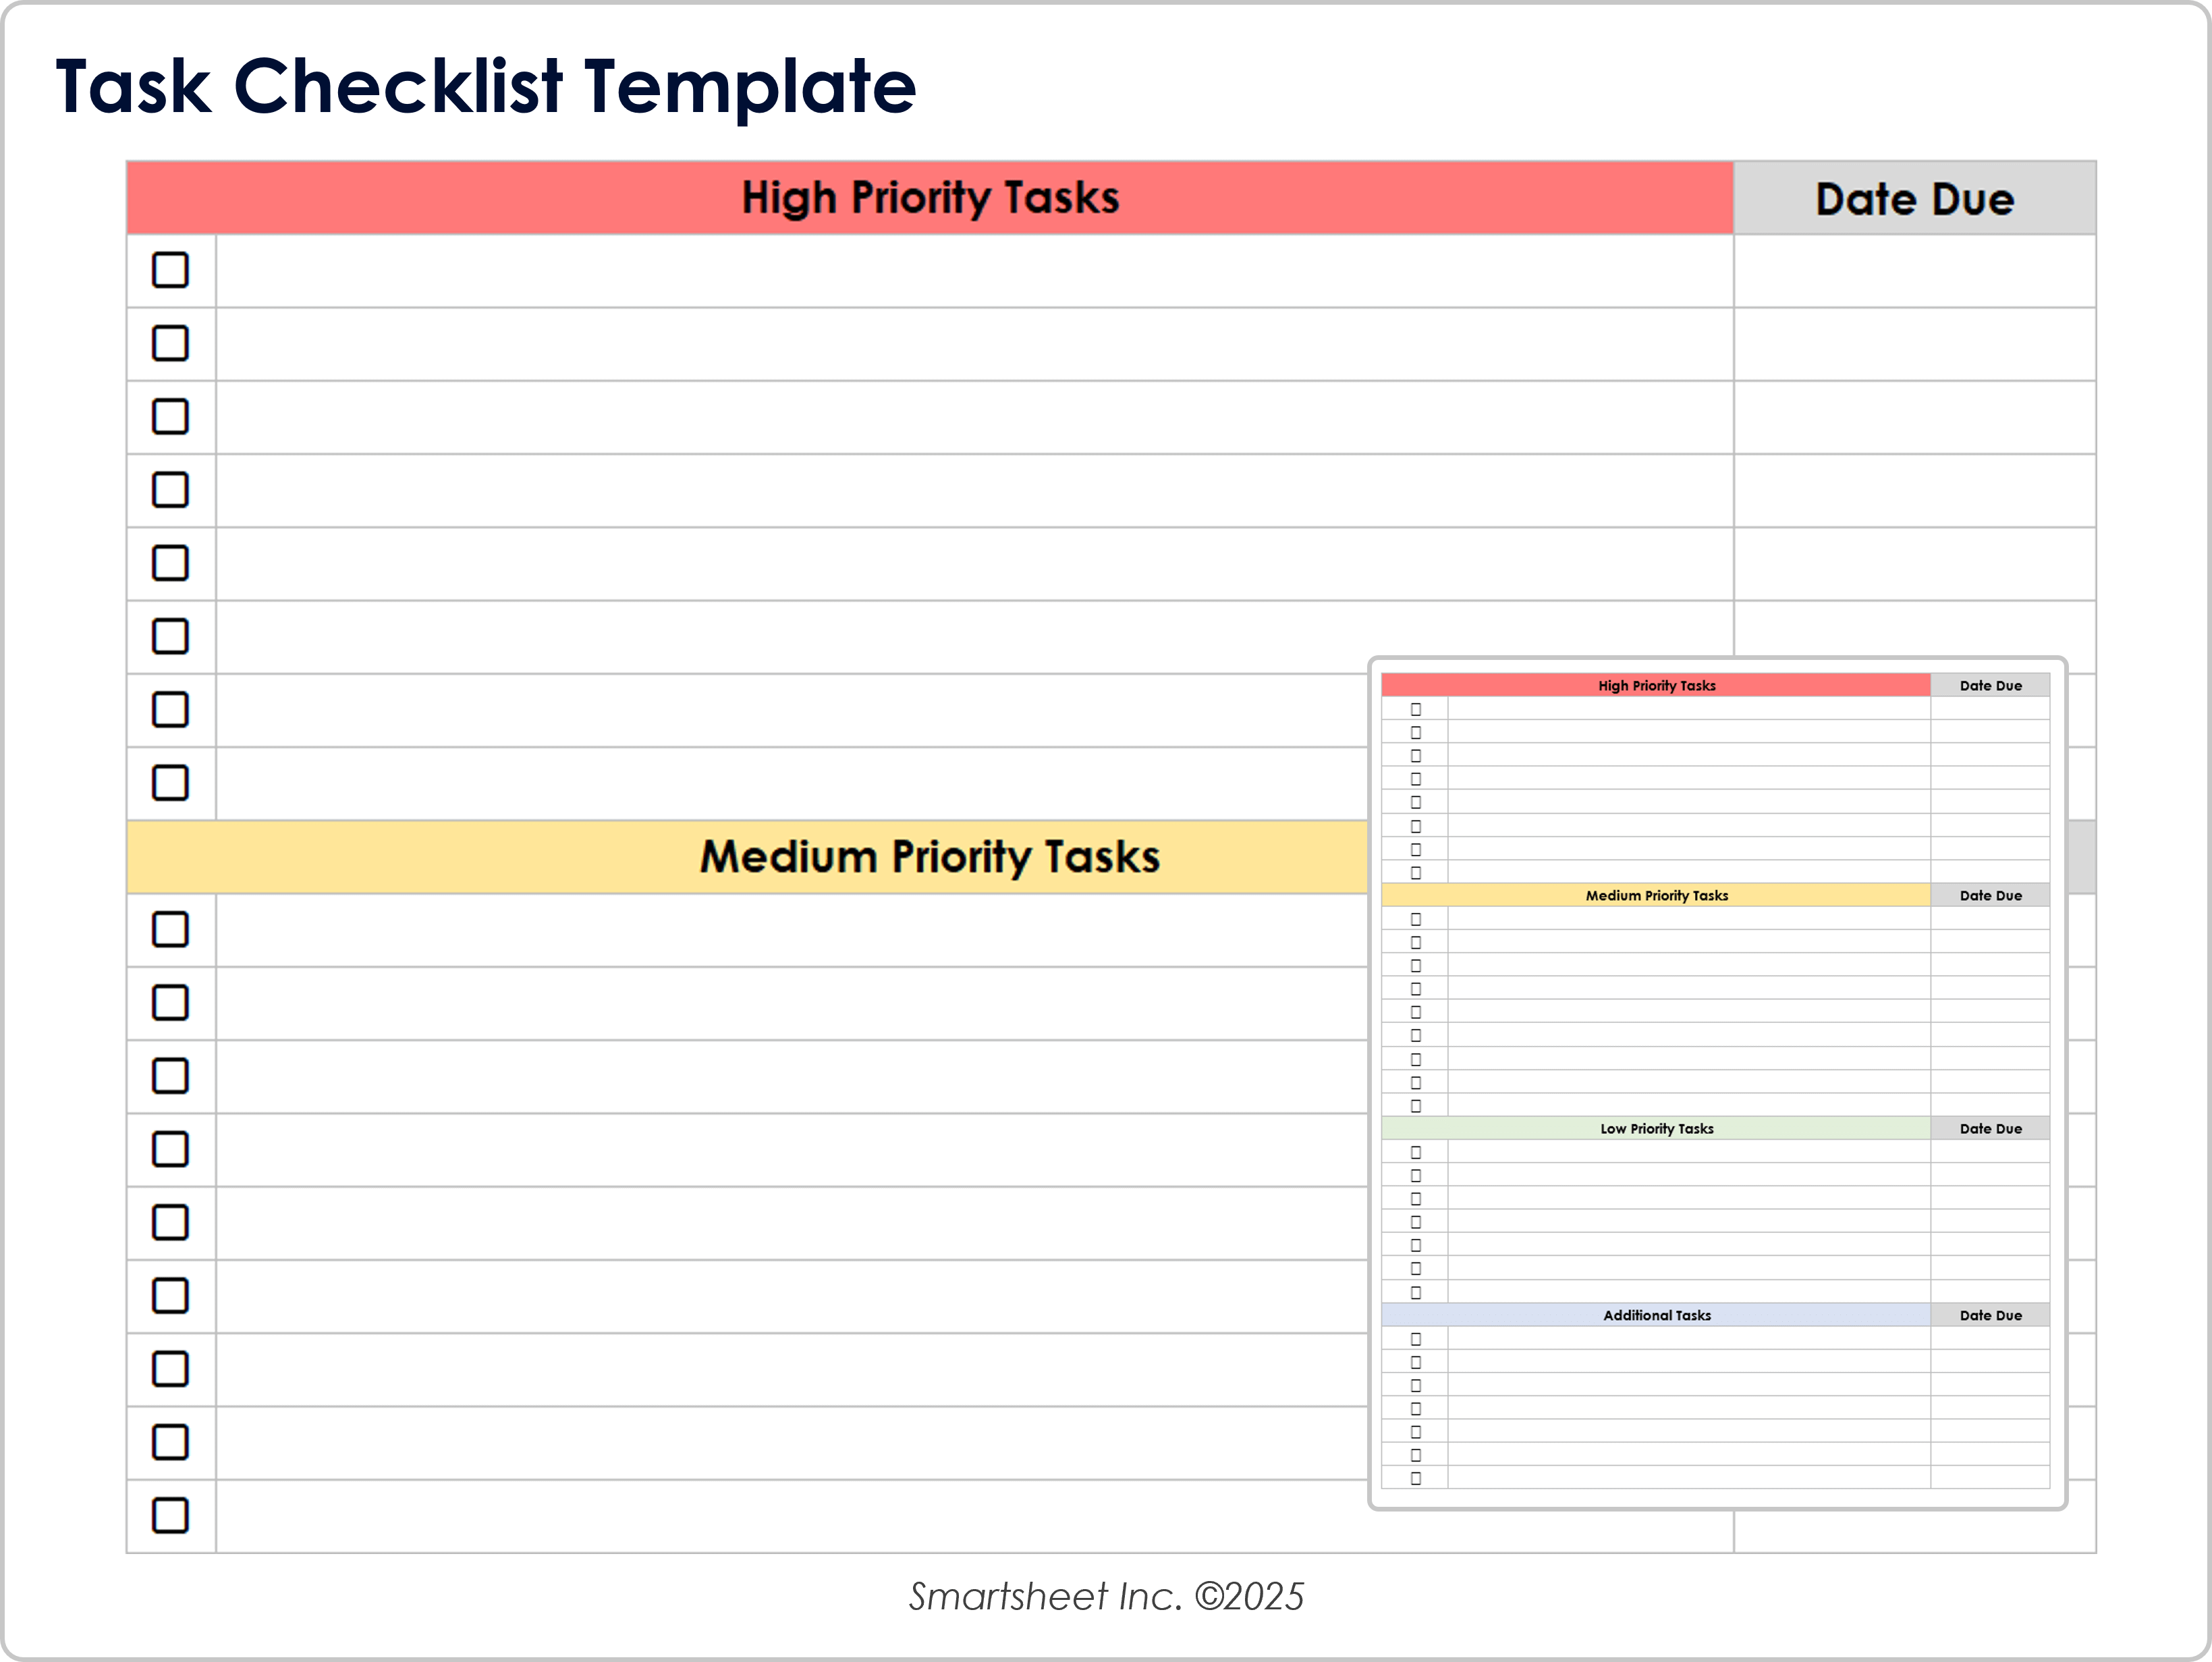Click the Date Due cell of first High Priority row
This screenshot has width=2212, height=1662.
click(1914, 271)
